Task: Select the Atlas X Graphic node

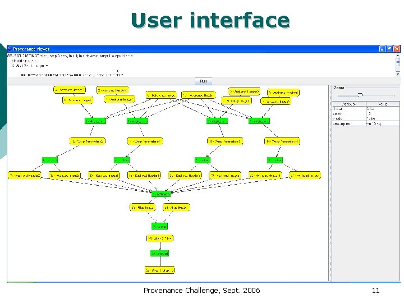Action: pyautogui.click(x=160, y=270)
